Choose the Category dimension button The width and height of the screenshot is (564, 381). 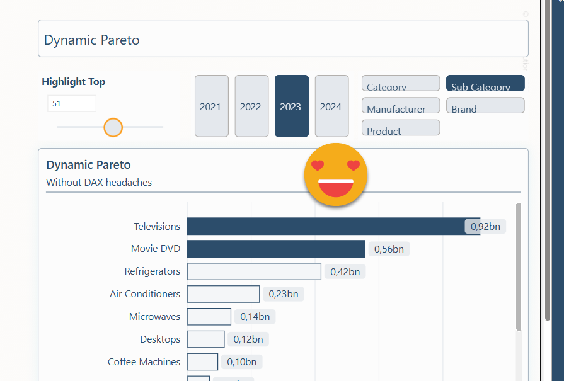pos(400,84)
